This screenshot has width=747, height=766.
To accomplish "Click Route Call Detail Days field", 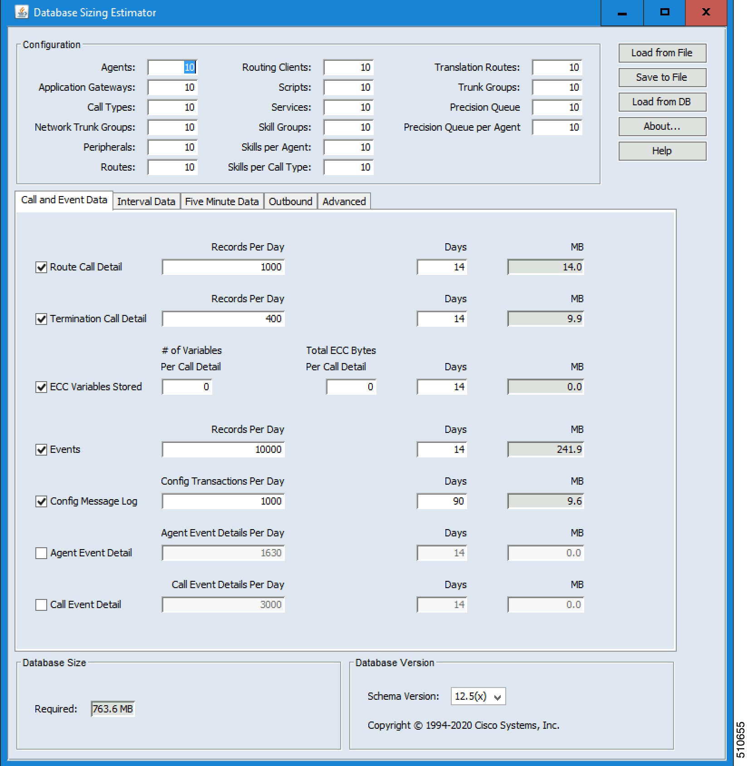I will coord(442,267).
